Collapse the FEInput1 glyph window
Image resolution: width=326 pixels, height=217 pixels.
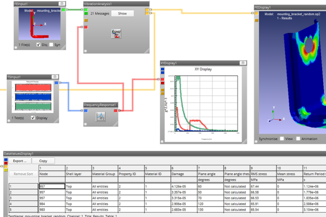click(x=62, y=4)
